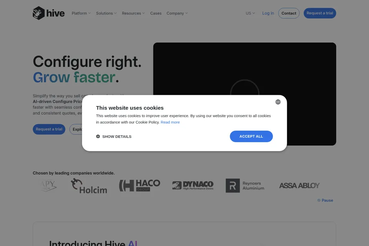Screen dimensions: 369x246
Task: Expand the Solutions menu
Action: 106,13
